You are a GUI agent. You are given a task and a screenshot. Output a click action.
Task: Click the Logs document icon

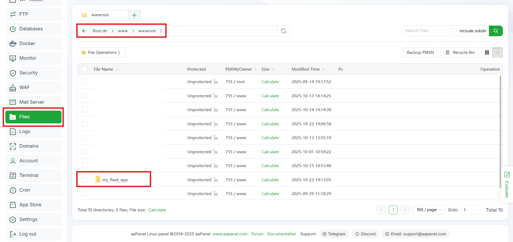coord(13,131)
